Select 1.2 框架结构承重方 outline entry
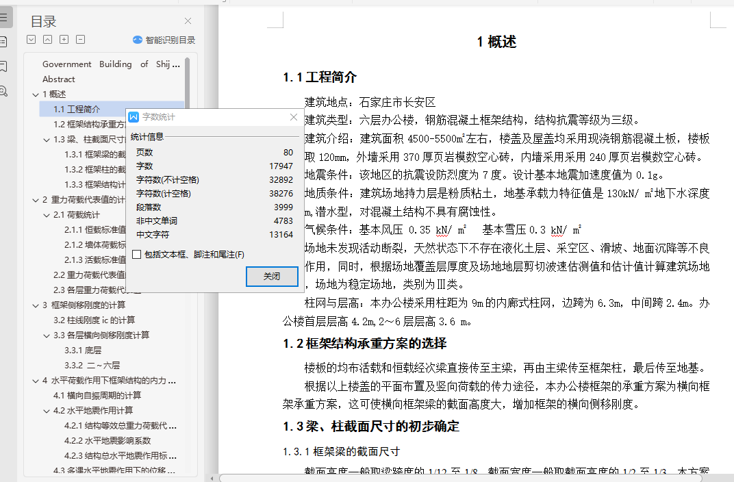This screenshot has width=734, height=482. [x=89, y=124]
